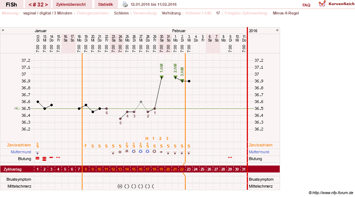Click light bleeding dash on cycle day 3

(51, 157)
